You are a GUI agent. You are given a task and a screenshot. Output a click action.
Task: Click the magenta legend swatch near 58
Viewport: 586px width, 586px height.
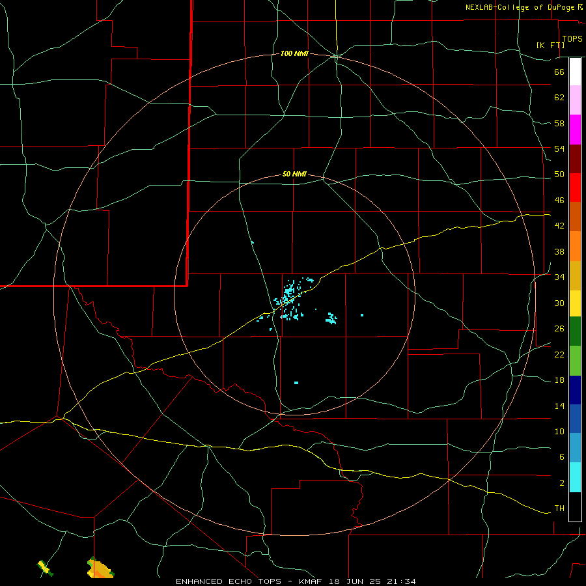575,130
